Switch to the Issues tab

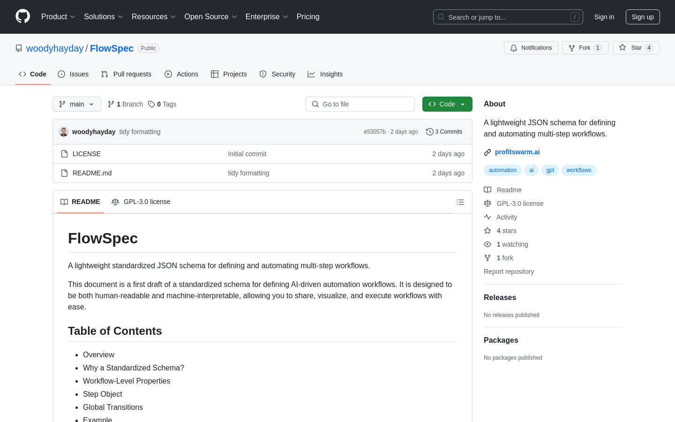pos(73,74)
